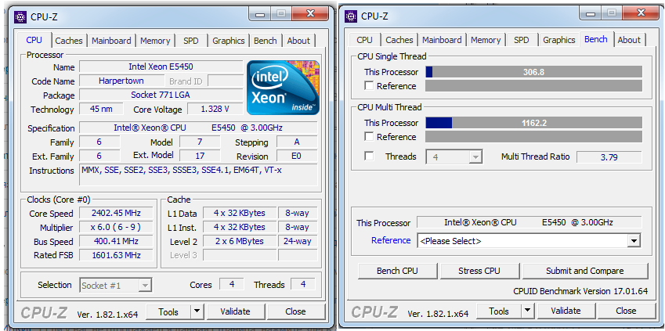
Task: Click Tools button in right Bench window
Action: coord(499,311)
